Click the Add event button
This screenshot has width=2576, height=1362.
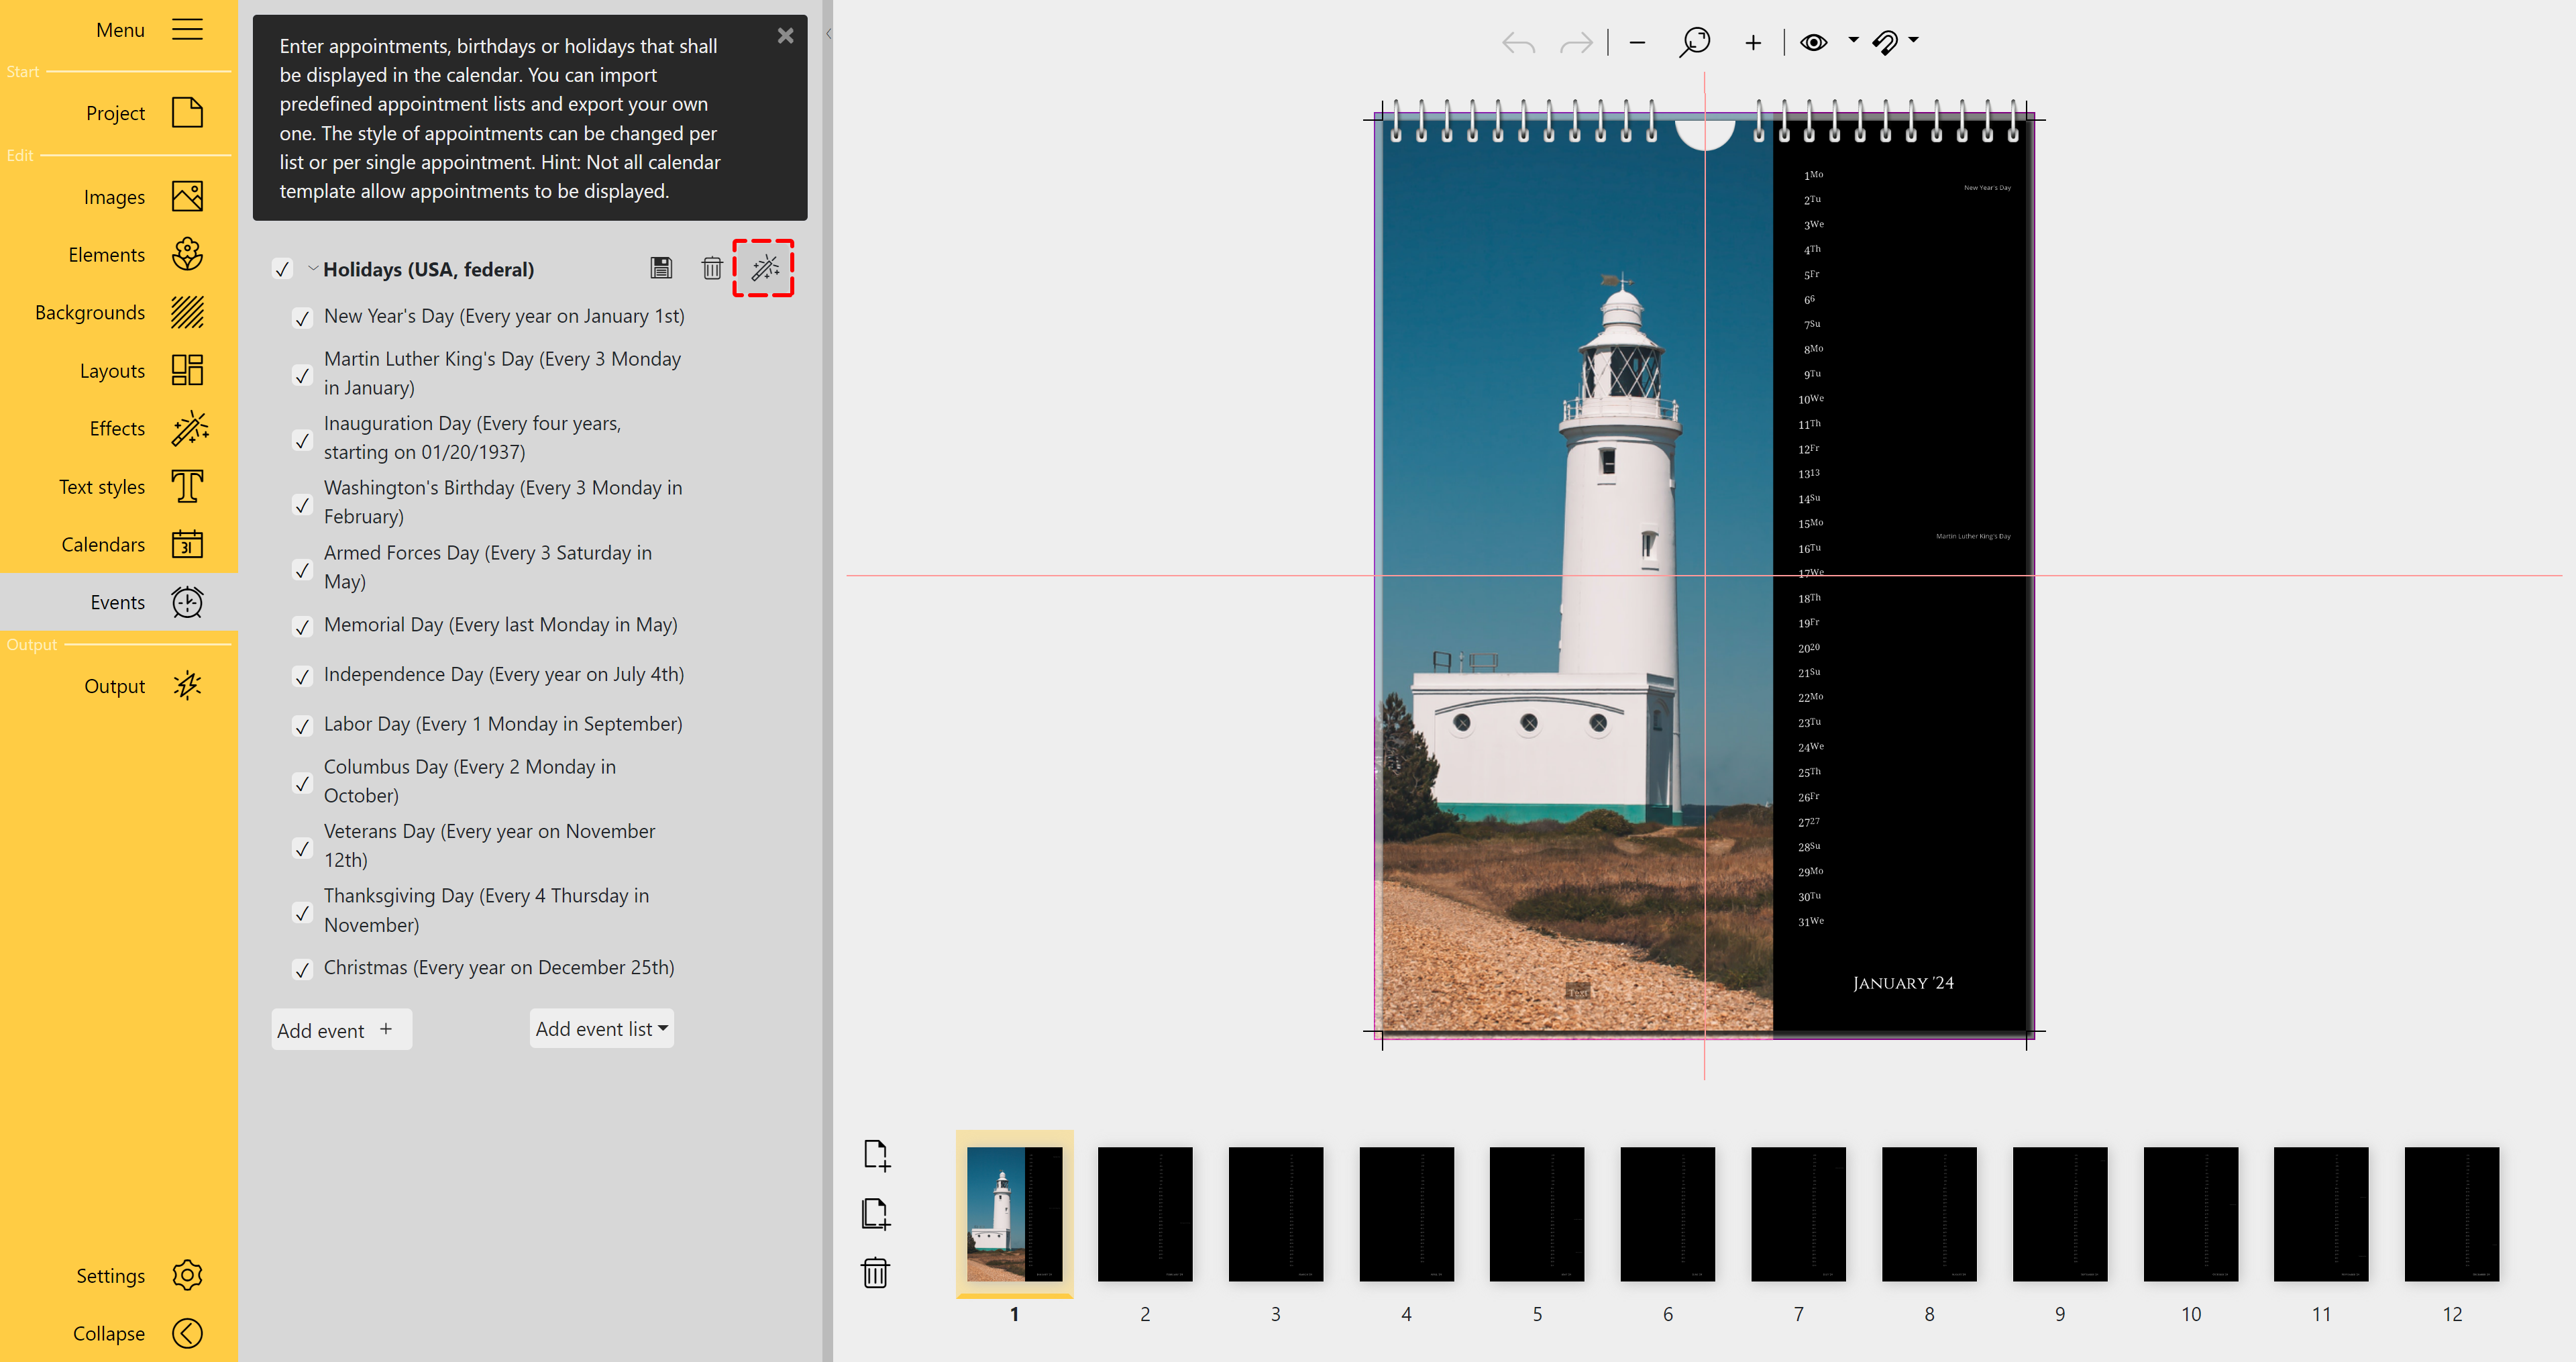(x=341, y=1030)
